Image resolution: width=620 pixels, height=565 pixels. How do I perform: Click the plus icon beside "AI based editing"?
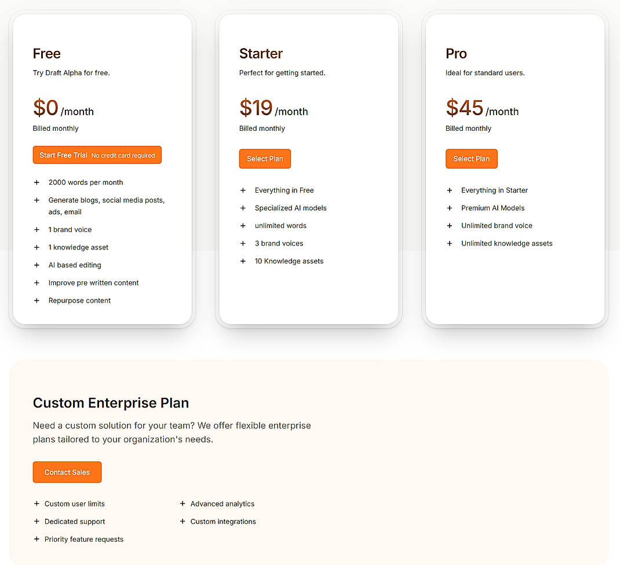tap(37, 265)
